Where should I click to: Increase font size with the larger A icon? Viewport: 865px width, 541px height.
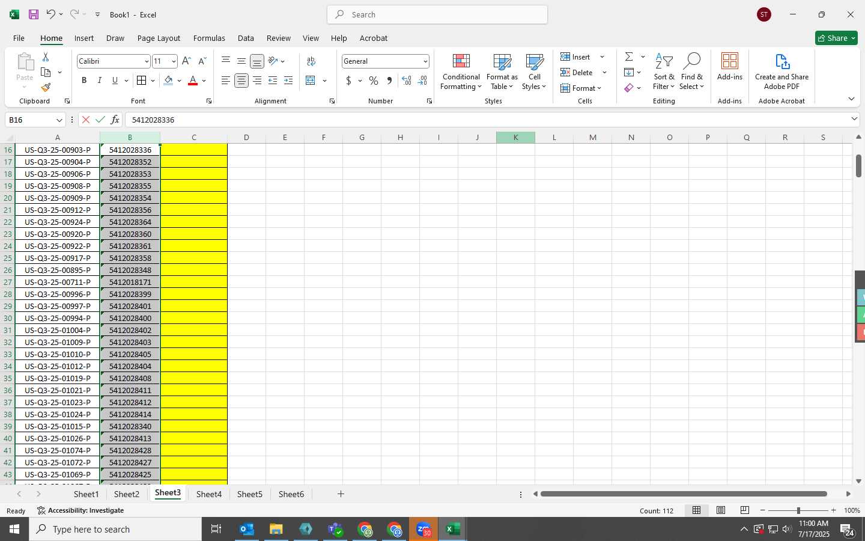coord(186,61)
